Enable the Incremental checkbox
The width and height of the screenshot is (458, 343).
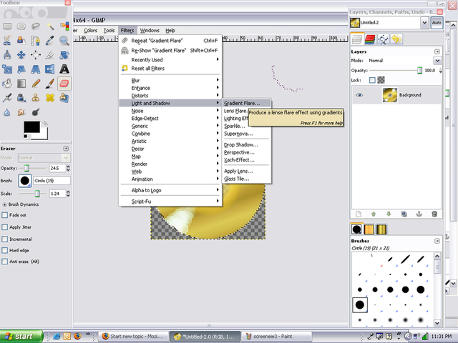(5, 239)
